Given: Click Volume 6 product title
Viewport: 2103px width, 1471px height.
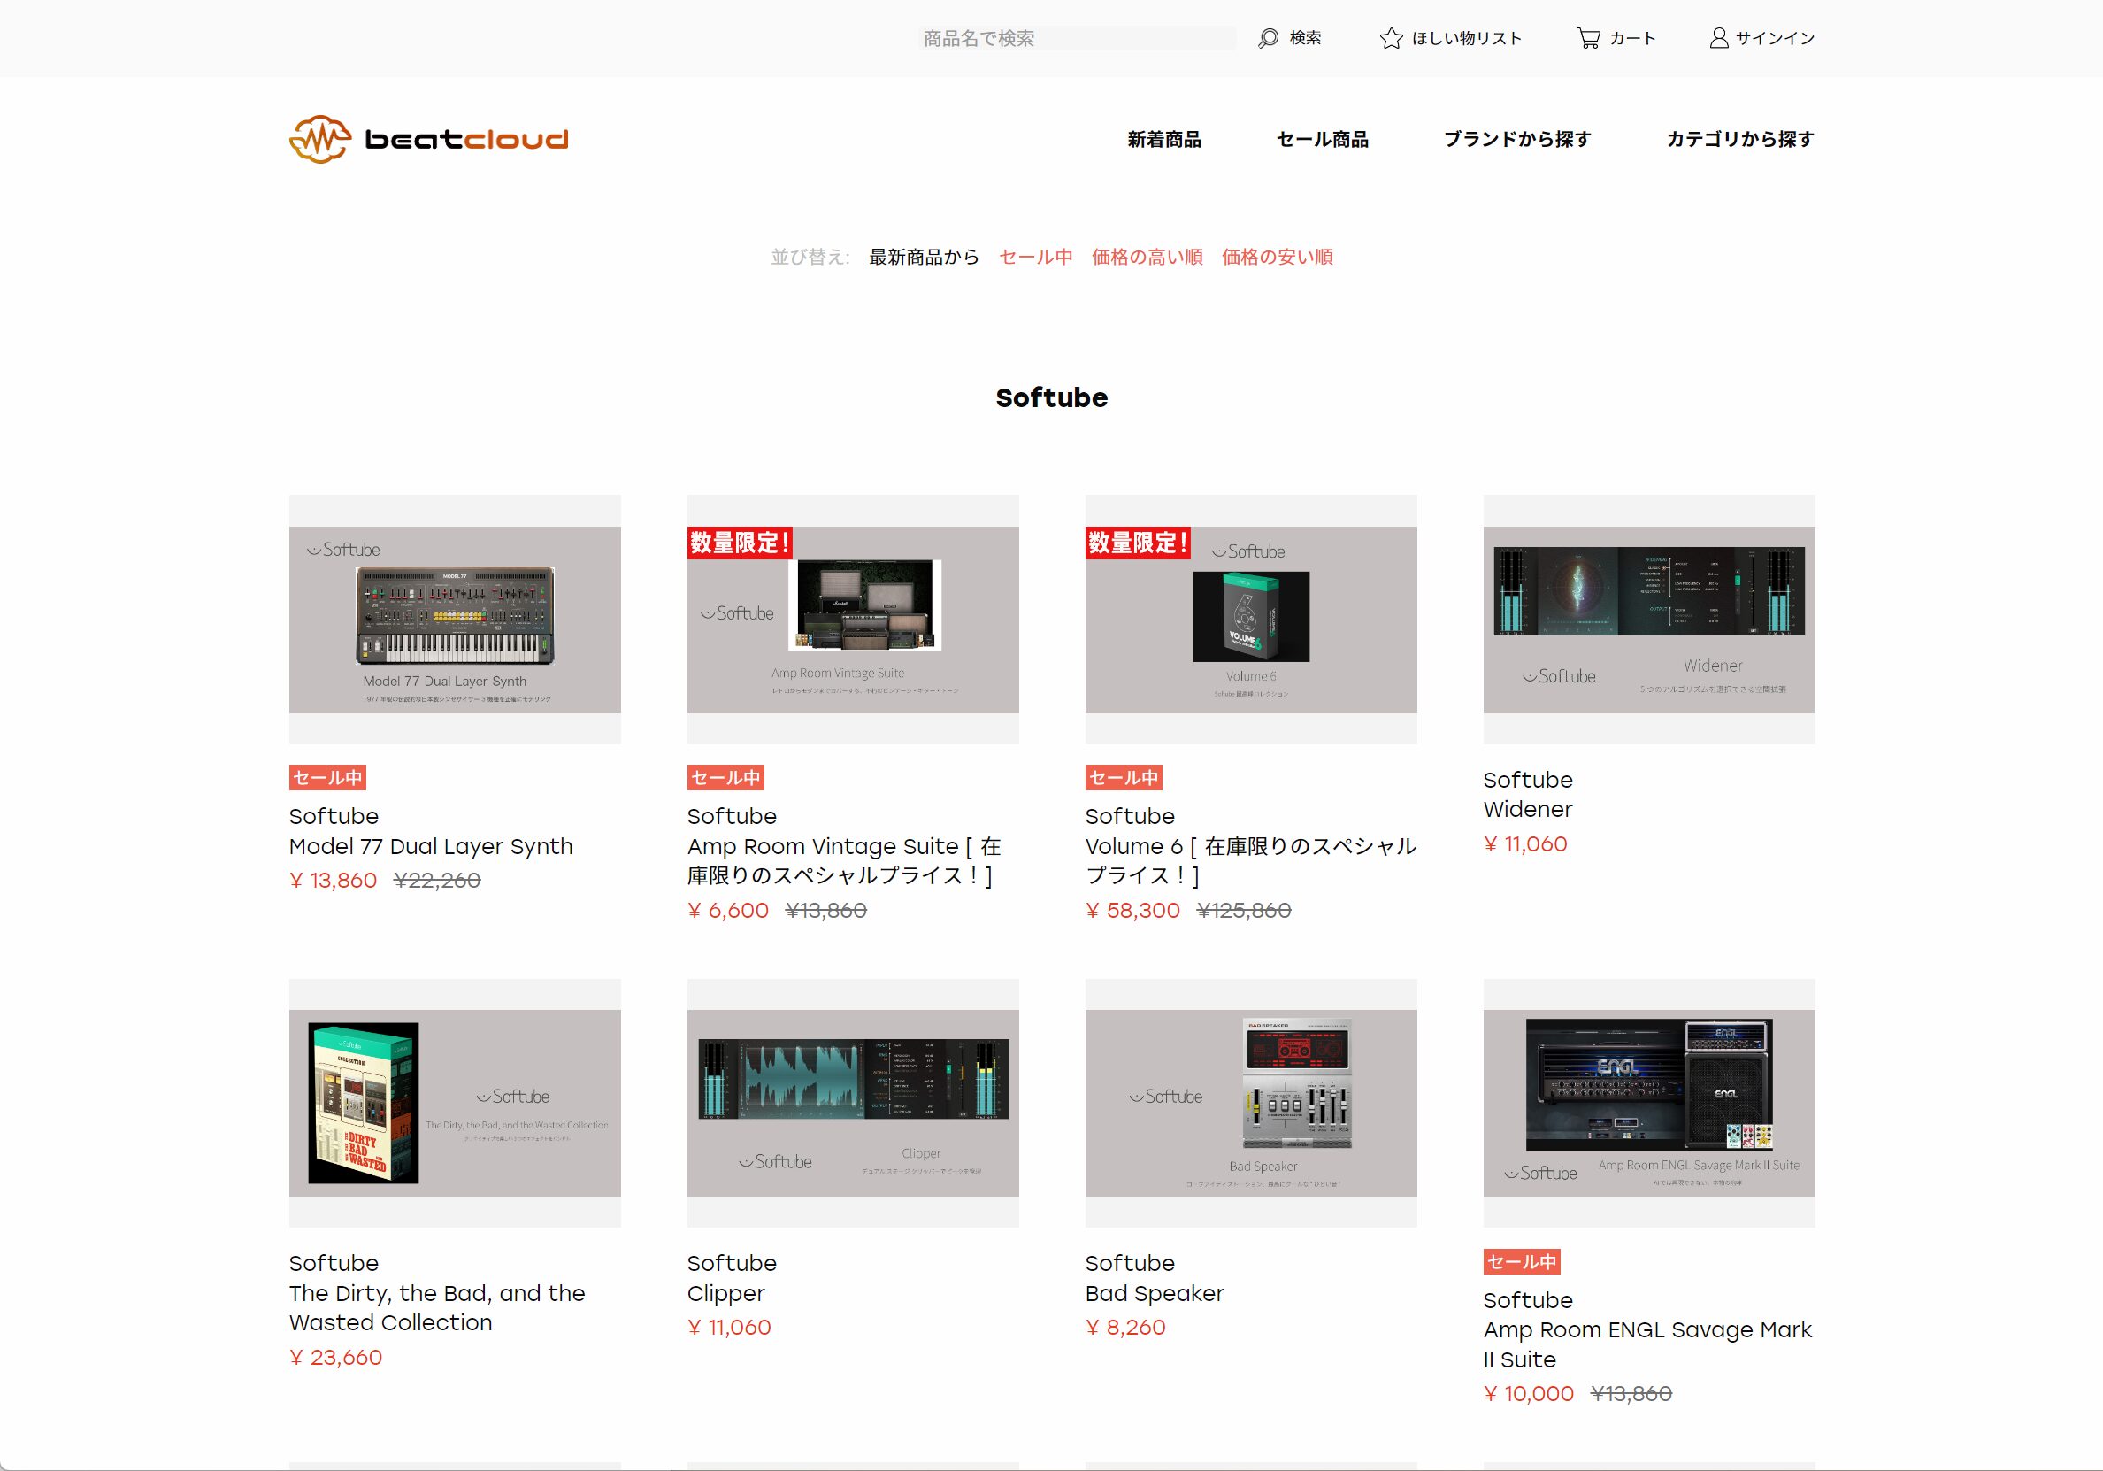Looking at the screenshot, I should (1250, 860).
